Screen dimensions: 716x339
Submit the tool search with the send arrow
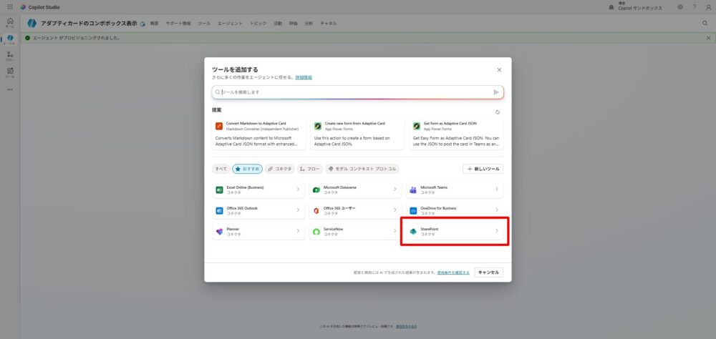(x=495, y=92)
